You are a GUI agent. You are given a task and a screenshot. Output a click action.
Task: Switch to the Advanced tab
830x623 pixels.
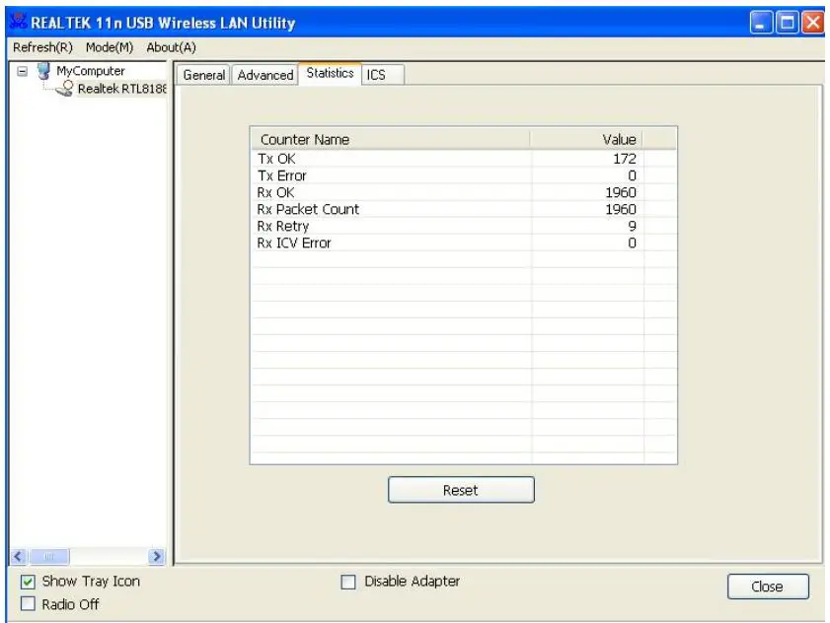coord(264,71)
